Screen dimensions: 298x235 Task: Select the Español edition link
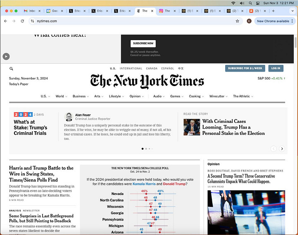click(168, 68)
